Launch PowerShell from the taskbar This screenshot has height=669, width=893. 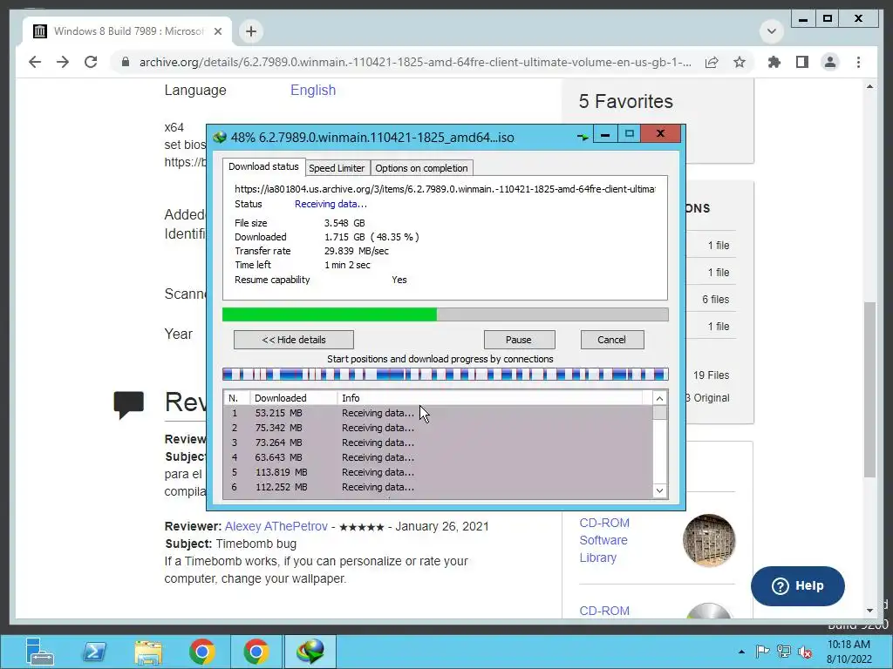[94, 652]
